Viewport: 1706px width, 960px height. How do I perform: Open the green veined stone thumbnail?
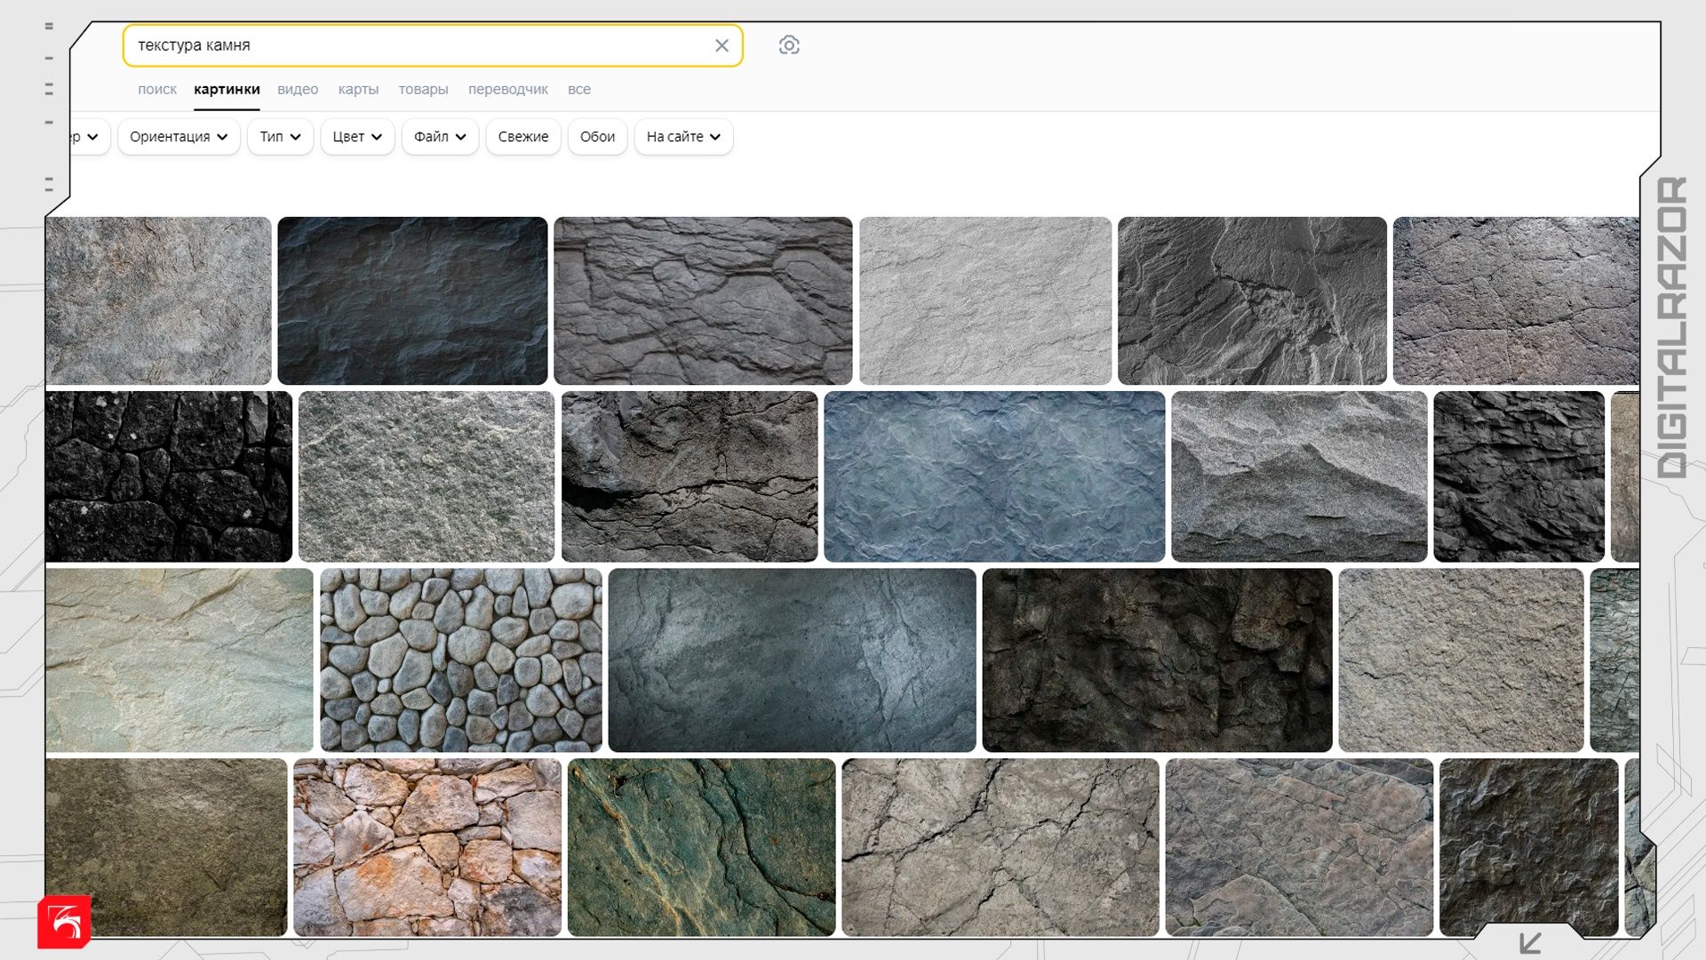click(701, 846)
